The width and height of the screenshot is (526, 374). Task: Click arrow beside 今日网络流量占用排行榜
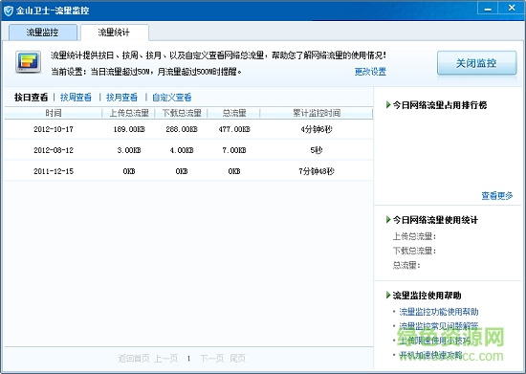point(388,105)
